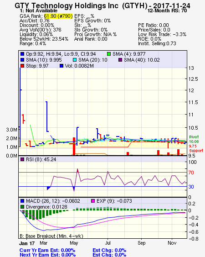Image resolution: width=205 pixels, height=257 pixels.
Task: Click the Anal Rank: 0.00 line
Action: pos(91,39)
